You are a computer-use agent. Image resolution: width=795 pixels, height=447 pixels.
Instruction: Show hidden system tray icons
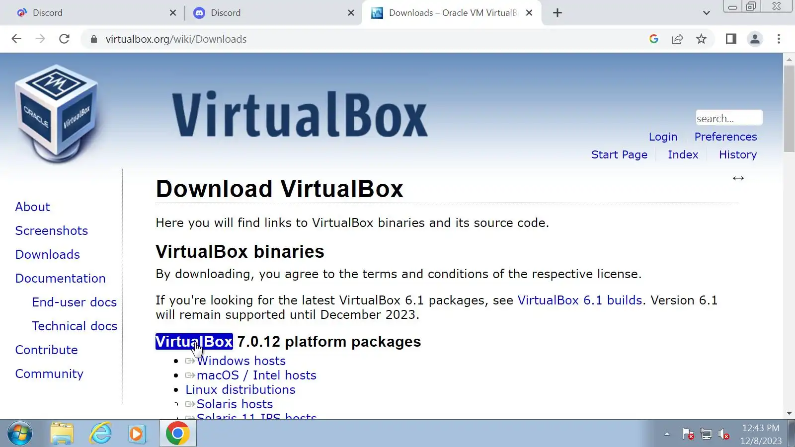pos(667,434)
